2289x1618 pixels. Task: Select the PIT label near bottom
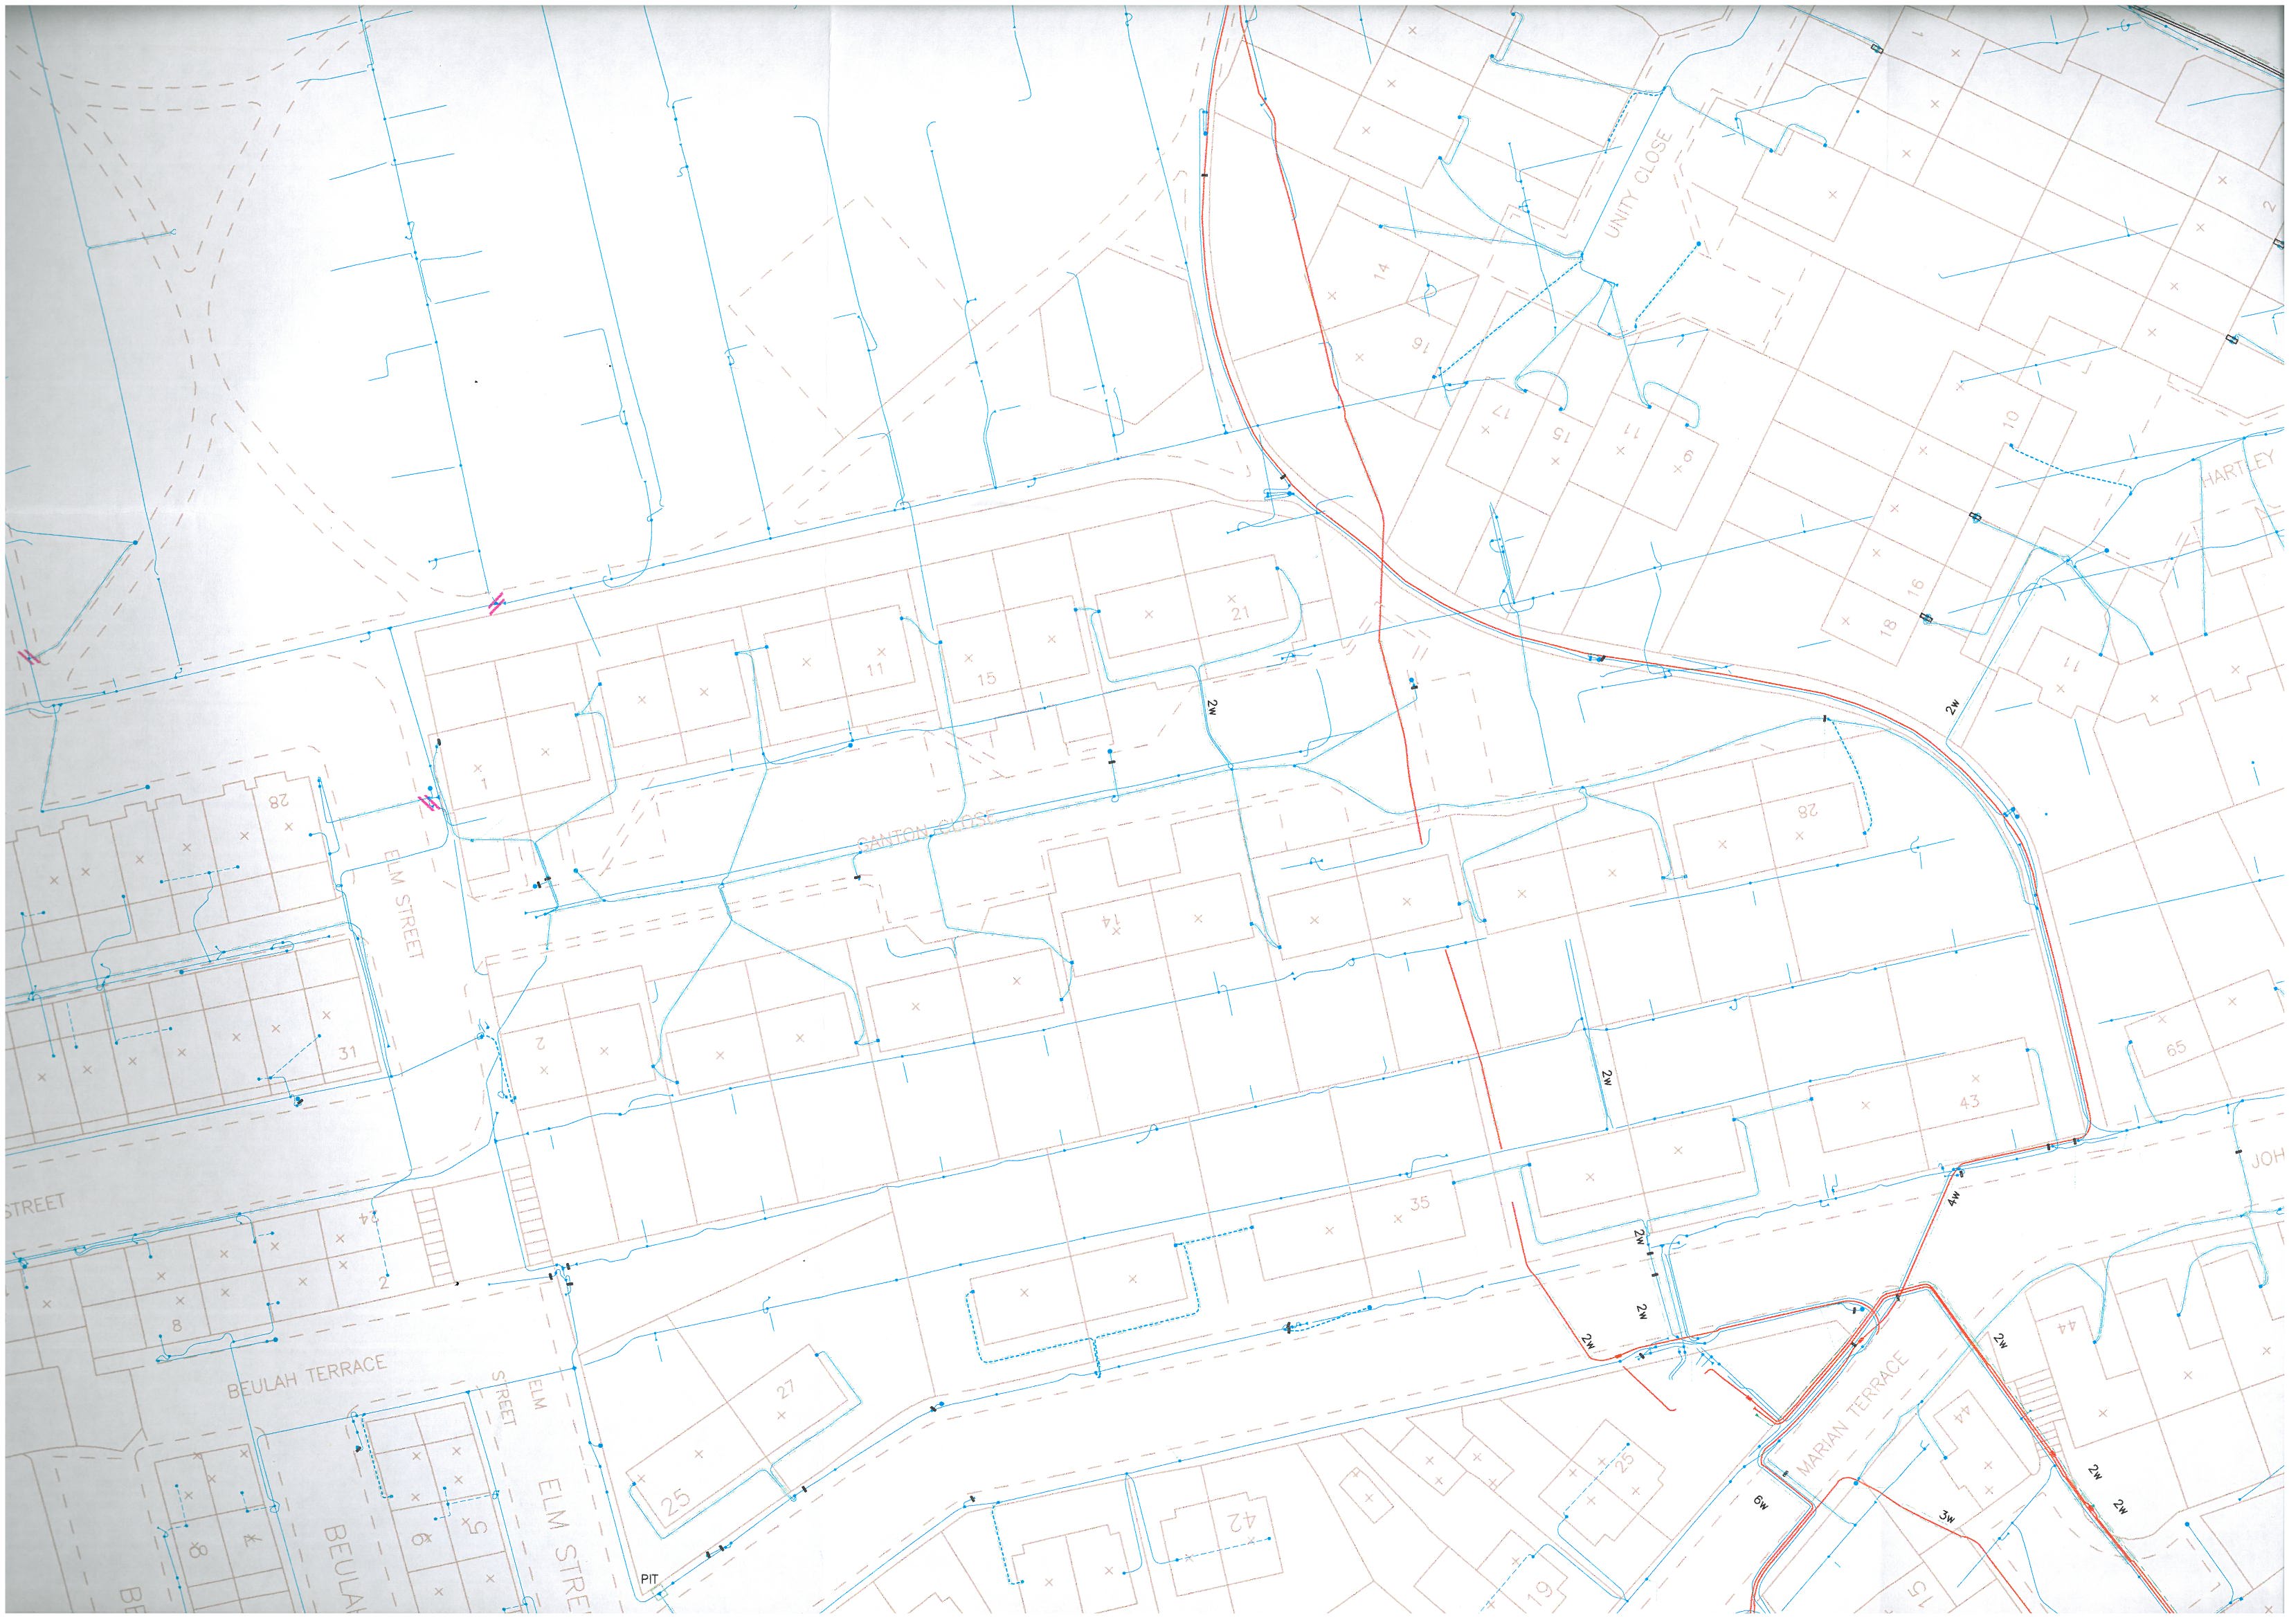[650, 1580]
